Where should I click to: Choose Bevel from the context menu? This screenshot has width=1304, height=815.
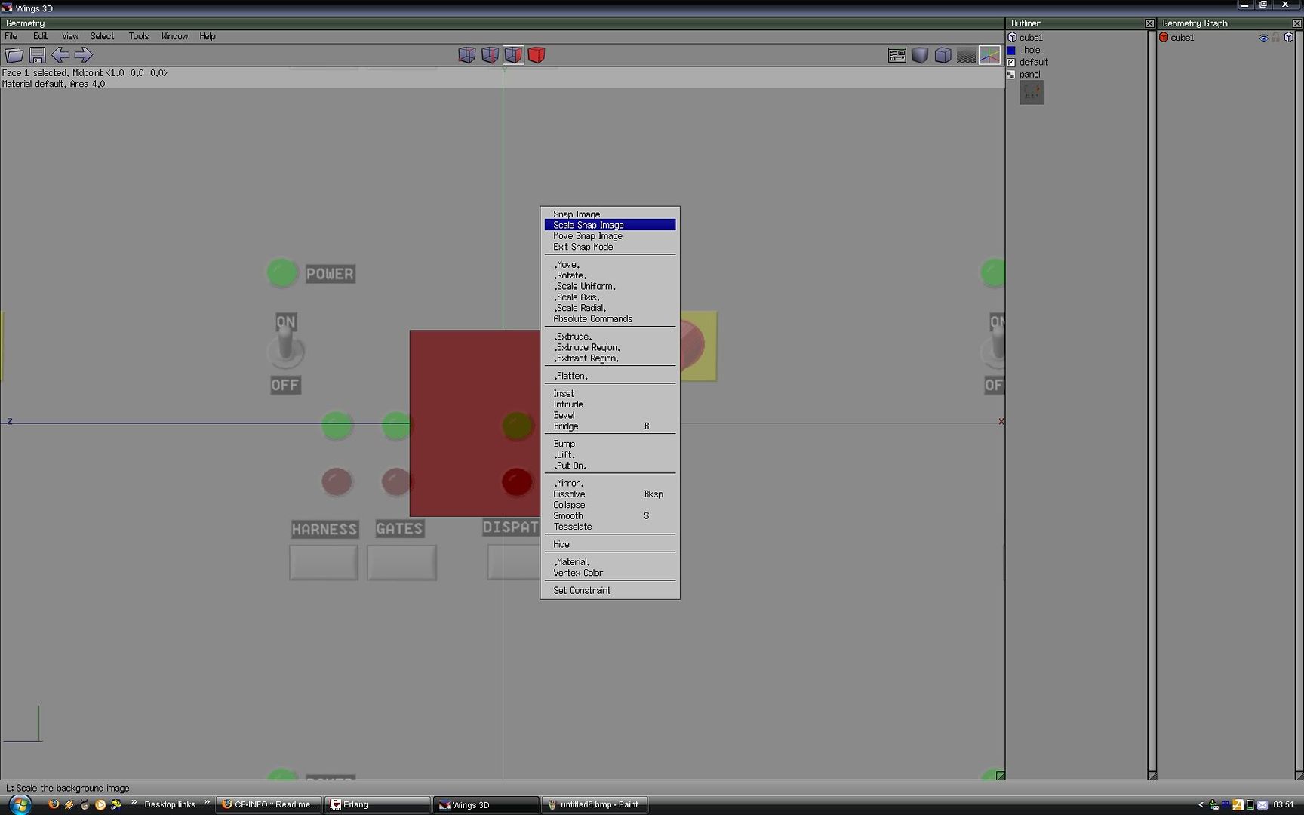pos(610,415)
